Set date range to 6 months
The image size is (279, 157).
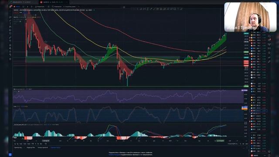pyautogui.click(x=29, y=143)
